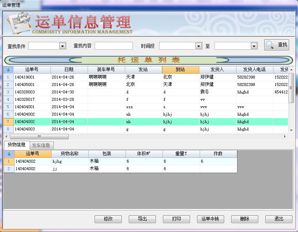Screen dimensions: 298x232
Task: Click the 删除 delete button
Action: click(245, 219)
